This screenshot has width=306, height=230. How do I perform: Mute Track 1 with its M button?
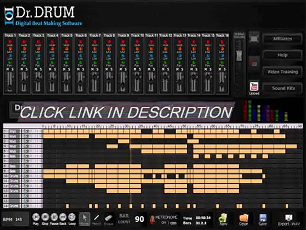[8, 69]
